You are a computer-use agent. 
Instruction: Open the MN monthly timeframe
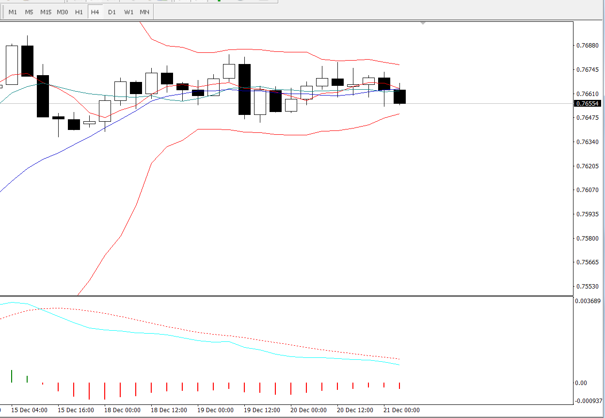pos(144,12)
